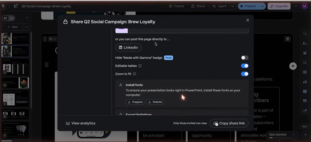Disable Editable tables switch

pyautogui.click(x=245, y=66)
